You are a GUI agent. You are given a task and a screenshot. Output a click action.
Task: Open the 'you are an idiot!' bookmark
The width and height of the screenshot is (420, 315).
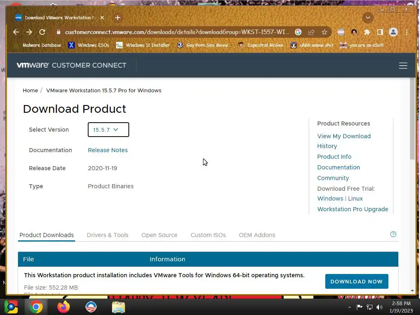[362, 45]
